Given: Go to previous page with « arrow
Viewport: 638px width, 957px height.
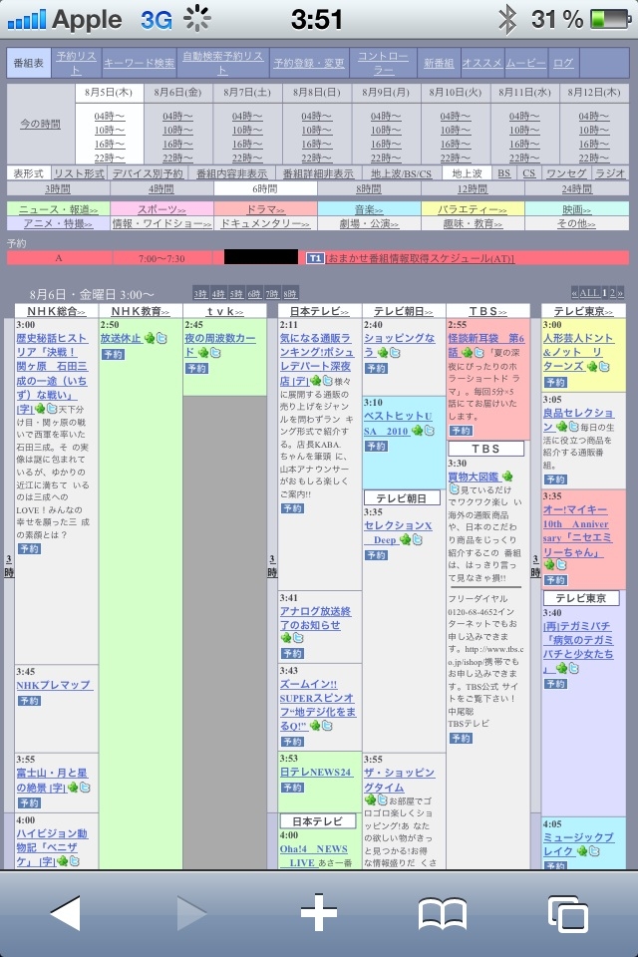Looking at the screenshot, I should (574, 293).
